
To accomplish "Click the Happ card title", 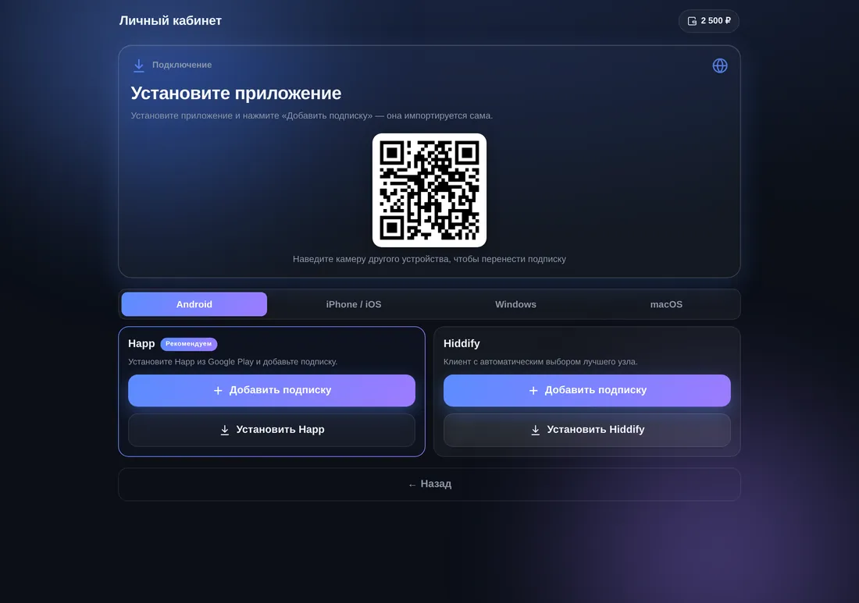I will 141,344.
